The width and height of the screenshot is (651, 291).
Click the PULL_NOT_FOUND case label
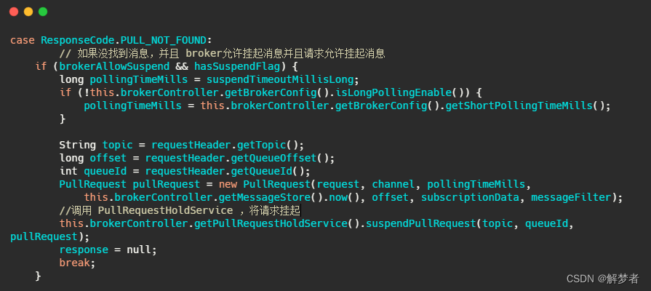pyautogui.click(x=163, y=40)
